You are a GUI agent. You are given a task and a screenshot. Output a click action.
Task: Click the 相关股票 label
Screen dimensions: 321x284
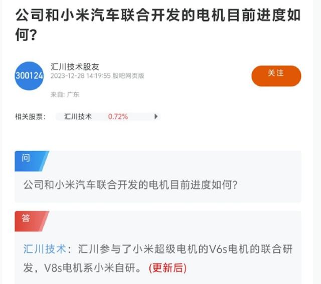[31, 117]
